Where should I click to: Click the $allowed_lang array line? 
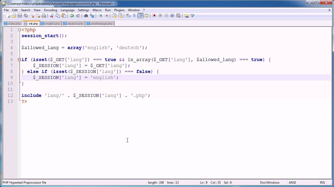tap(84, 48)
